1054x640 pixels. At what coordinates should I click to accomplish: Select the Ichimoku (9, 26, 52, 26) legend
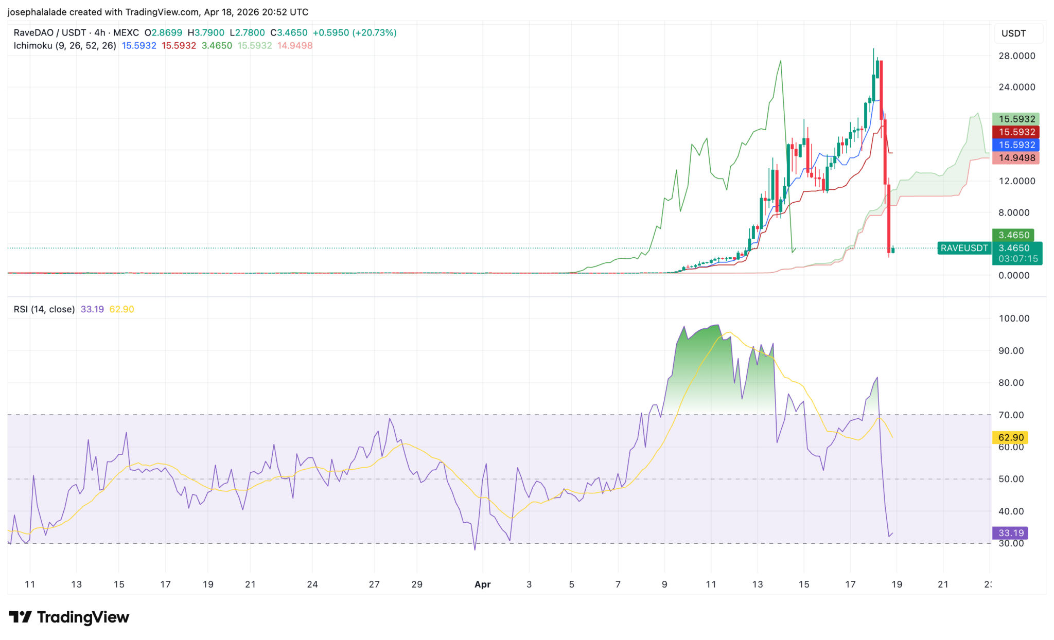click(x=65, y=45)
